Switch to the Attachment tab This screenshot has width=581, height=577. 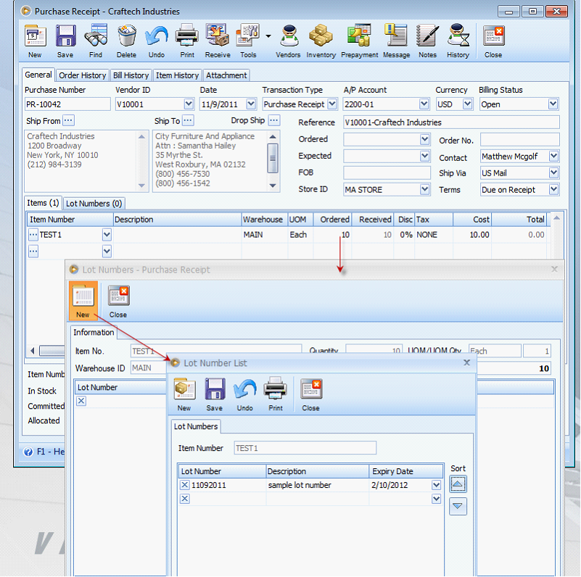pos(226,75)
